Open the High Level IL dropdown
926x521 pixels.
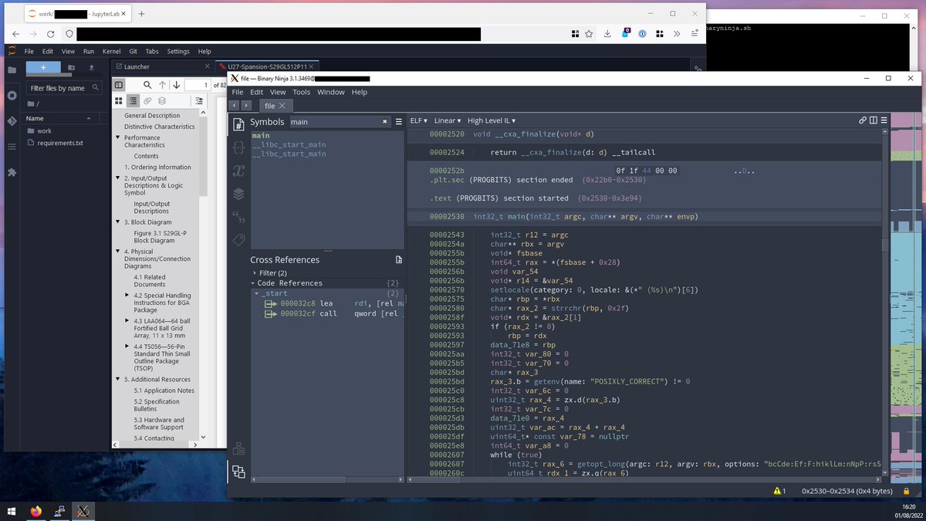492,120
